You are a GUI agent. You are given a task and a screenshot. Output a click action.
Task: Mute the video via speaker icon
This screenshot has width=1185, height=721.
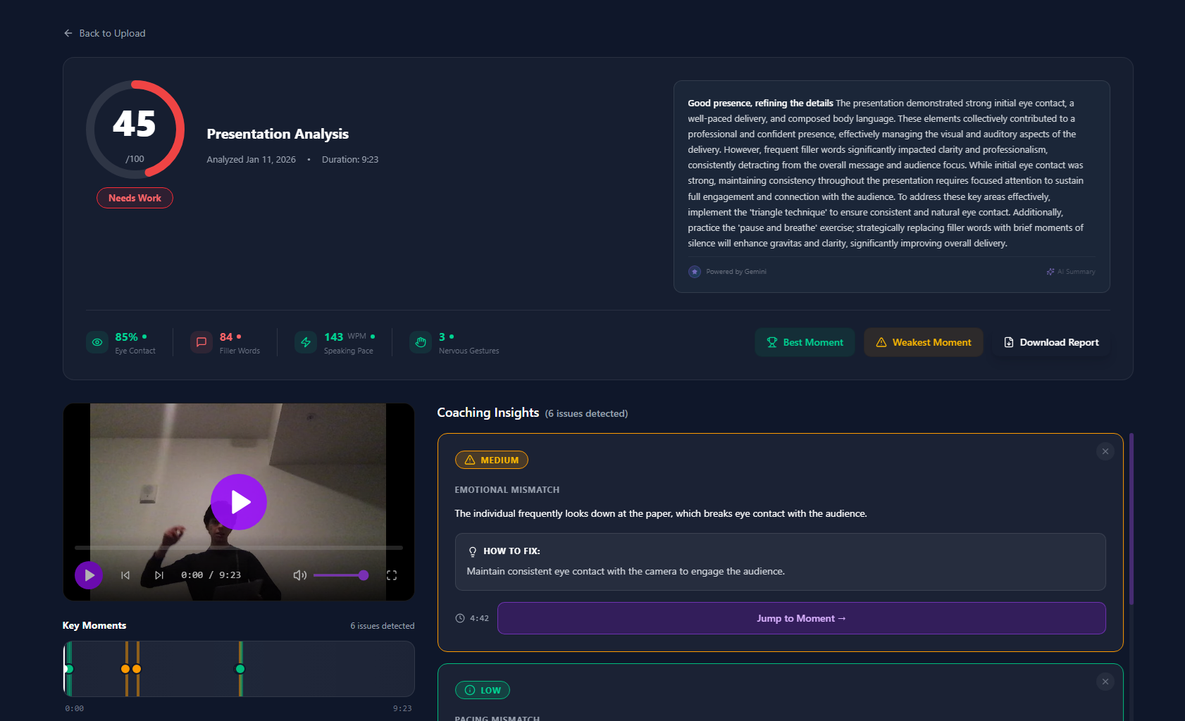pyautogui.click(x=300, y=575)
